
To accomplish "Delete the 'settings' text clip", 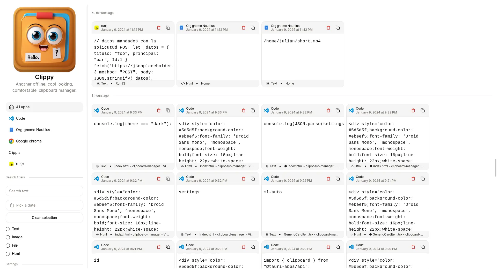I will click(x=244, y=179).
